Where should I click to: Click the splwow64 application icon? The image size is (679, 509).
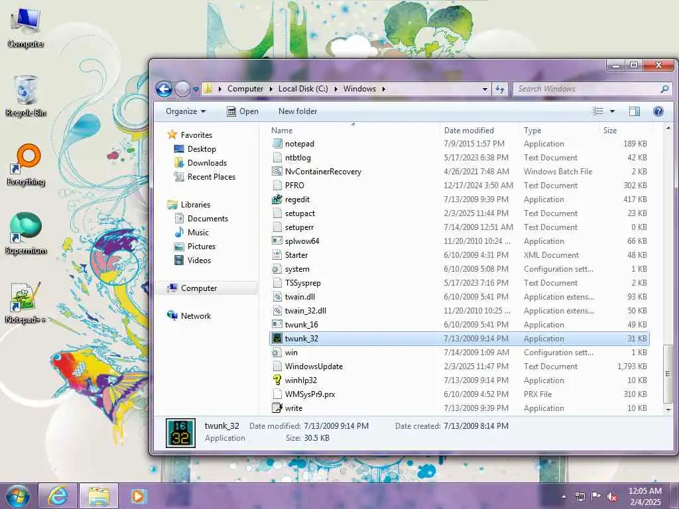click(277, 241)
